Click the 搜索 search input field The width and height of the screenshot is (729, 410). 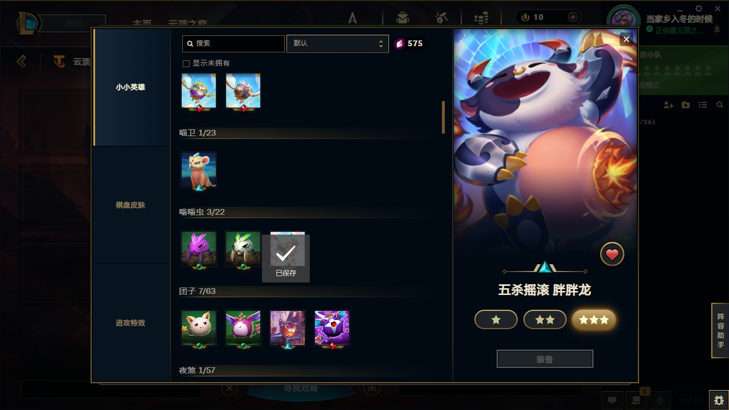(x=234, y=44)
